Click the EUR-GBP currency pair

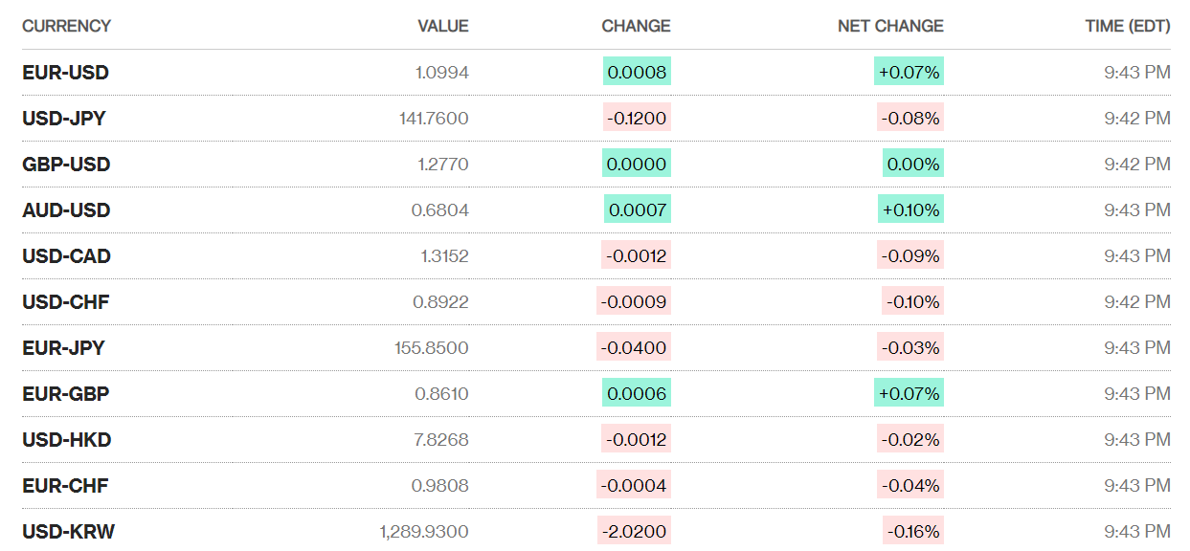click(x=65, y=394)
